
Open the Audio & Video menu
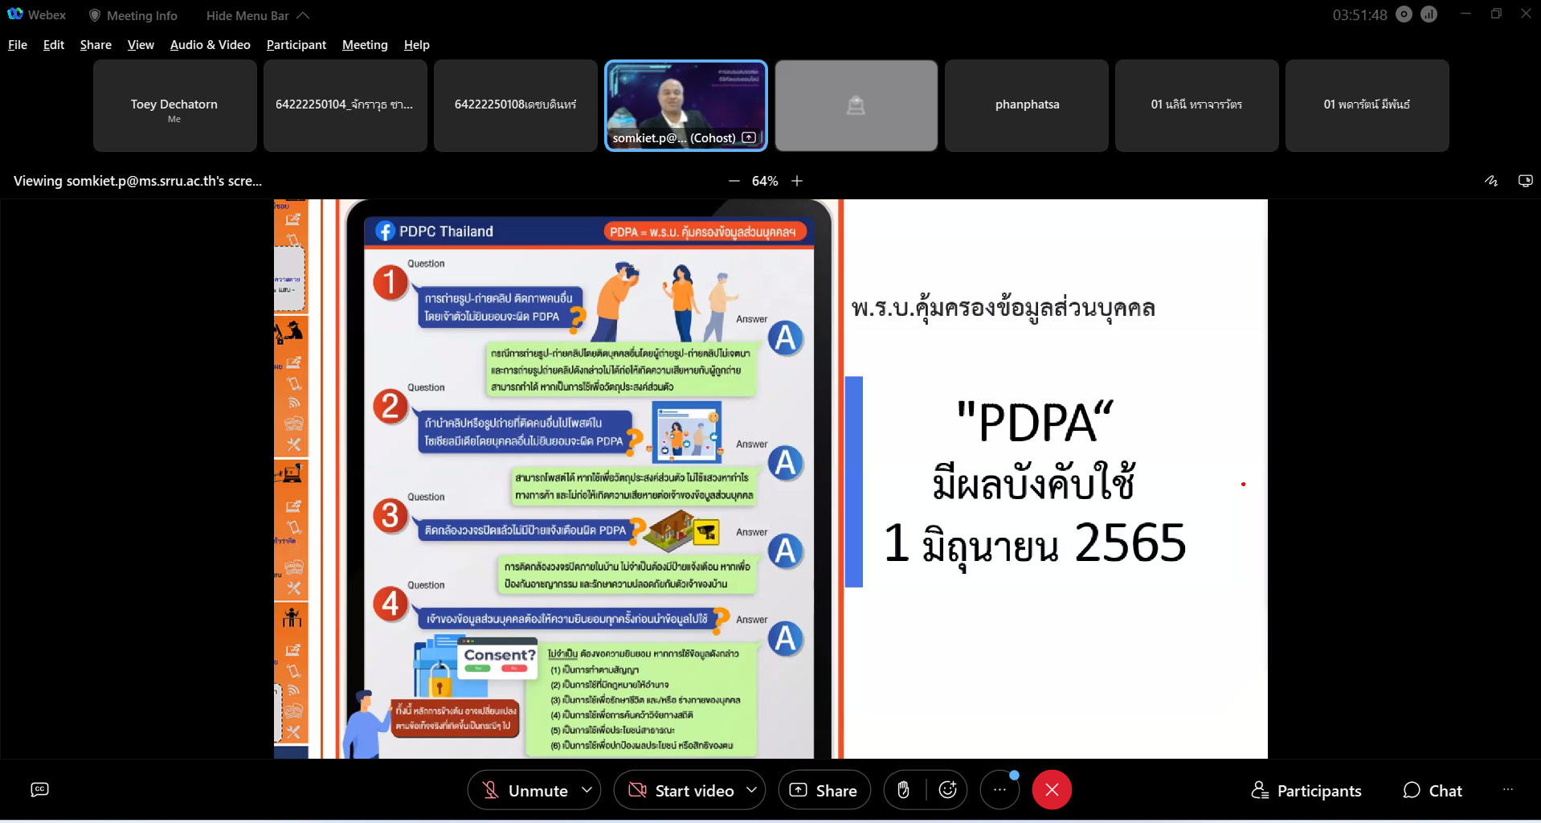210,45
